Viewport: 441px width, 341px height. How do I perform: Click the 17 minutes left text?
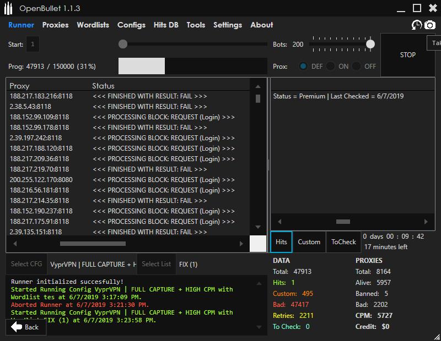click(x=385, y=247)
